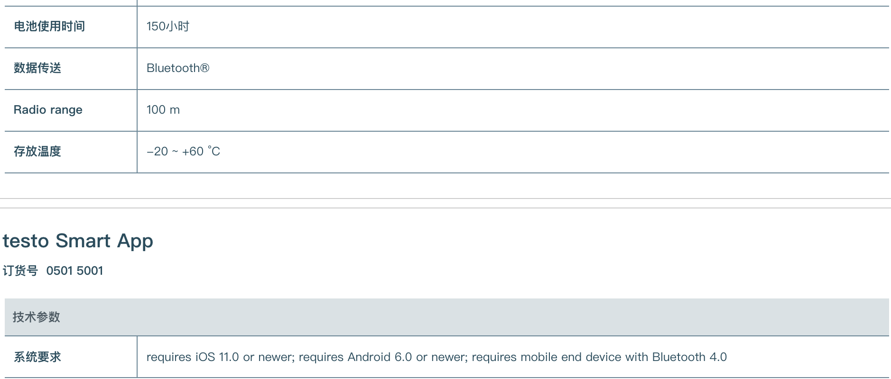Select the order number 0501 5001
The height and width of the screenshot is (379, 891).
[74, 271]
